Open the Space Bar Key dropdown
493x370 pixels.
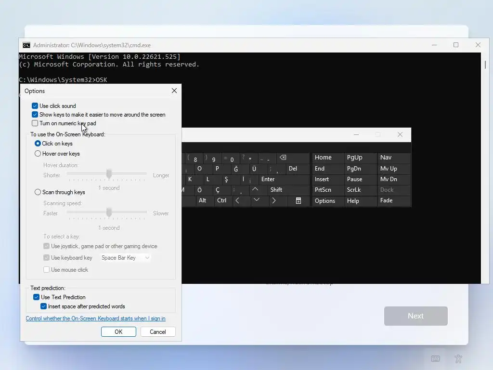click(x=125, y=258)
